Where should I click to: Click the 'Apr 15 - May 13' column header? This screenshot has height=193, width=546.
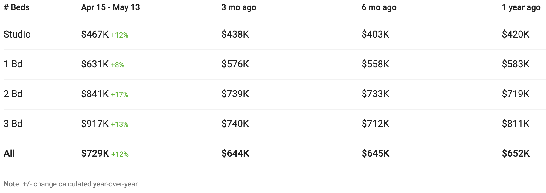tap(110, 7)
